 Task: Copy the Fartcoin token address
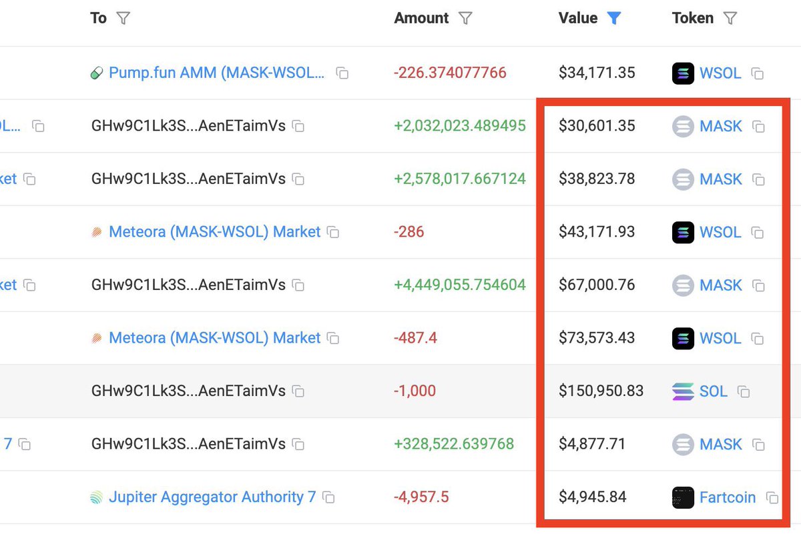click(772, 498)
